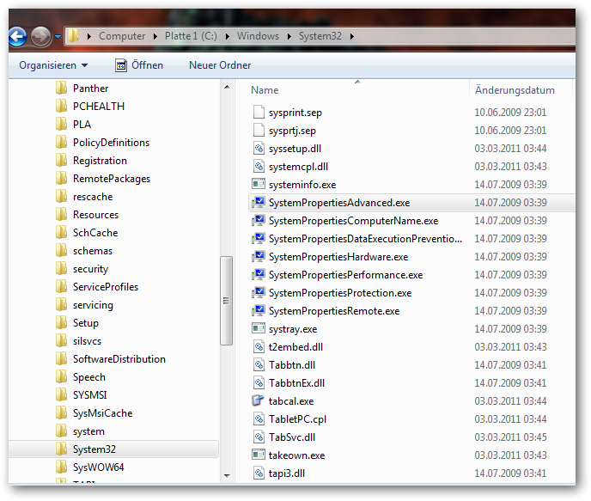Viewport: 591px width, 501px height.
Task: Select the PCHEALTH folder in tree
Action: pos(99,107)
